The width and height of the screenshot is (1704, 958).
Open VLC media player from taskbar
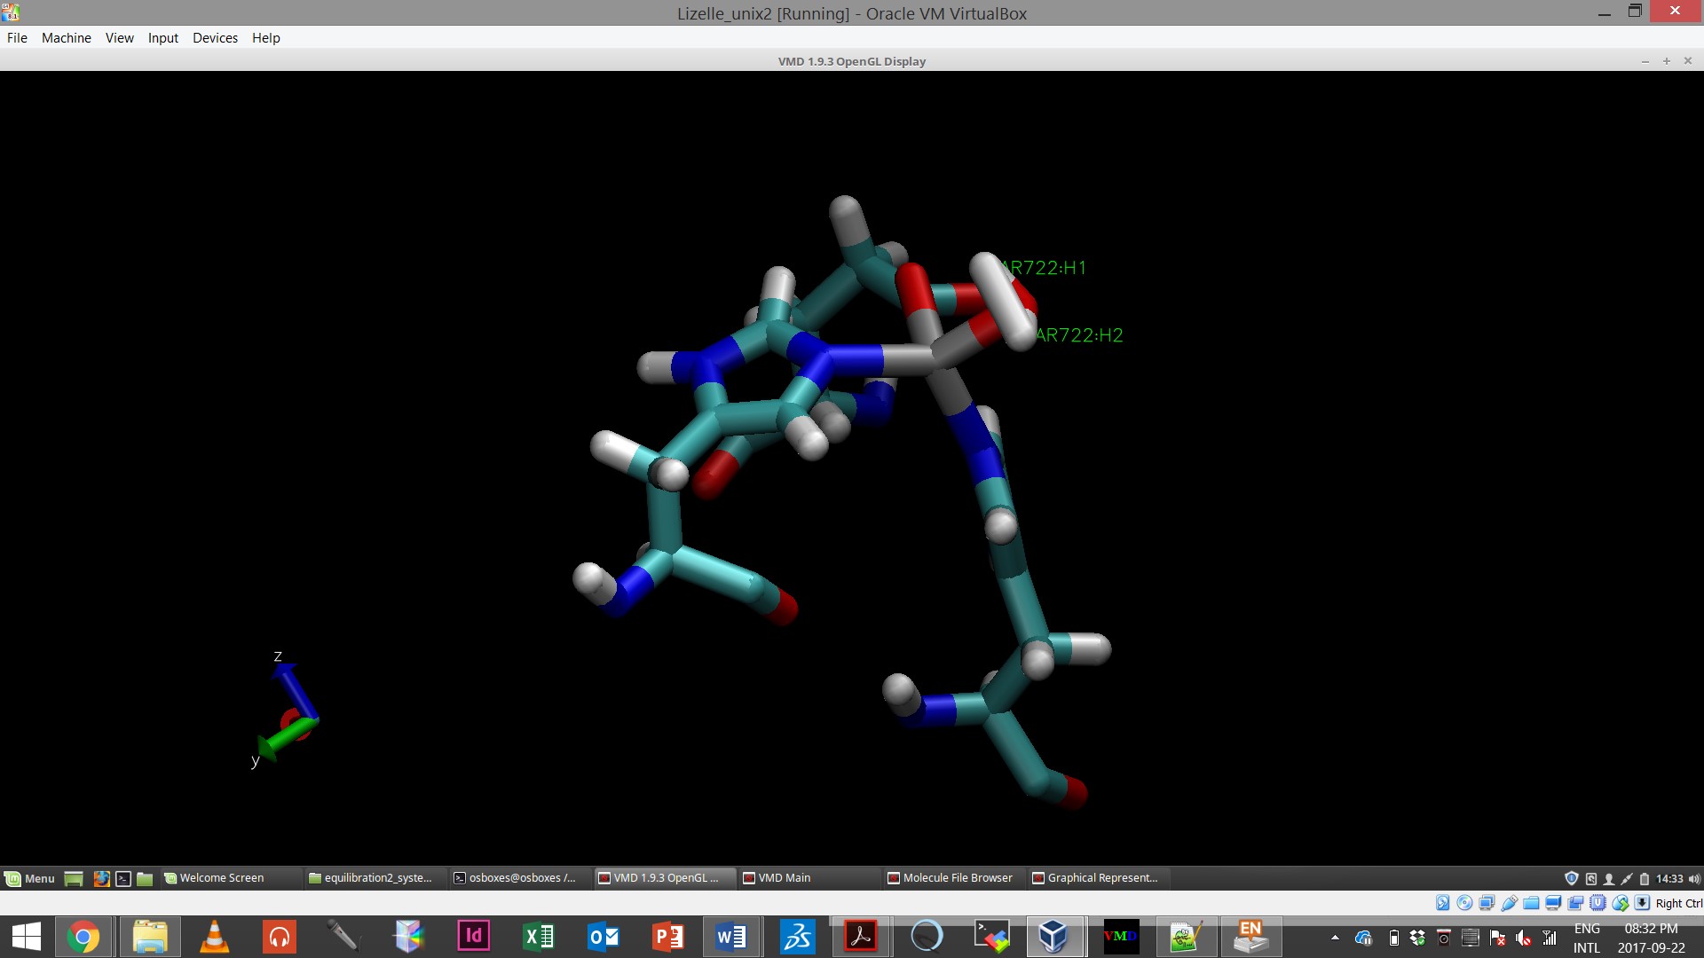(214, 937)
